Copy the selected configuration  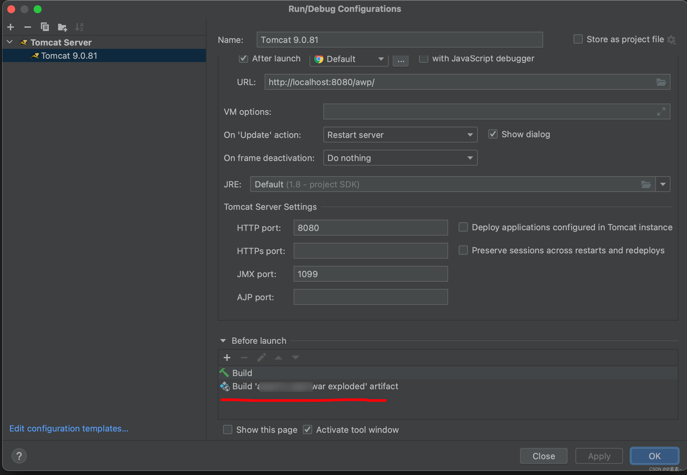(x=45, y=27)
